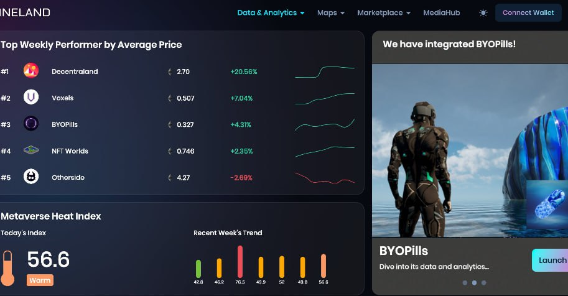Toggle light mode with the sun icon
568x296 pixels.
483,12
